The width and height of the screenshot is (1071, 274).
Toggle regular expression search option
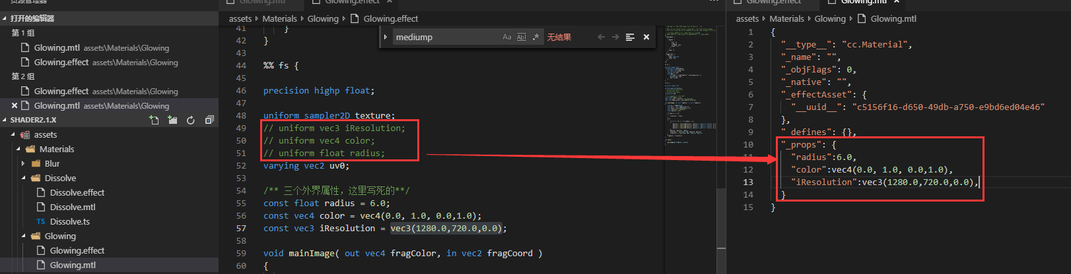pyautogui.click(x=535, y=38)
